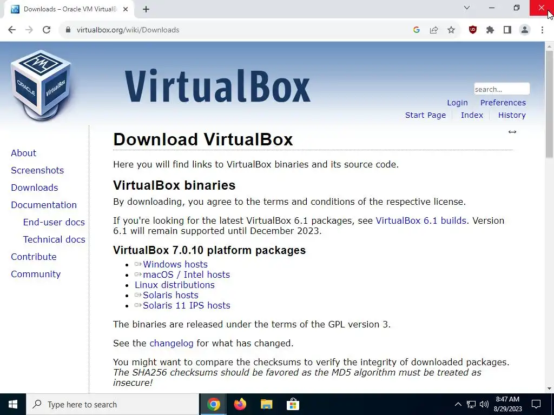
Task: Click the browser back arrow
Action: tap(12, 30)
